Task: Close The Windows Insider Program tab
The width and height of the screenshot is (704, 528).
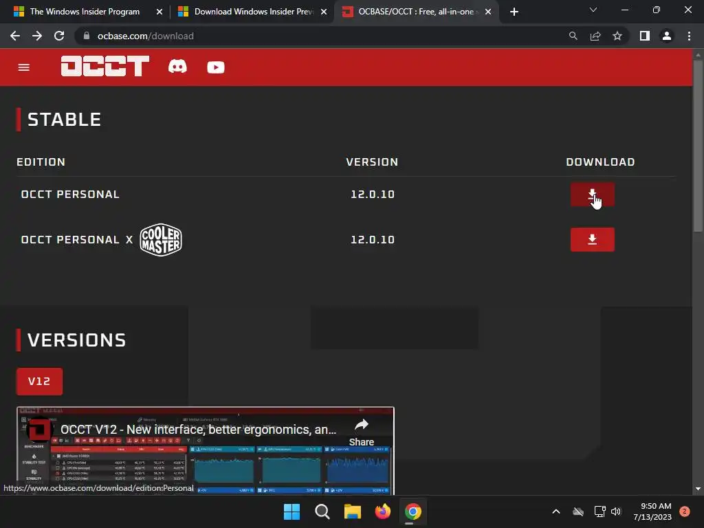Action: click(159, 12)
